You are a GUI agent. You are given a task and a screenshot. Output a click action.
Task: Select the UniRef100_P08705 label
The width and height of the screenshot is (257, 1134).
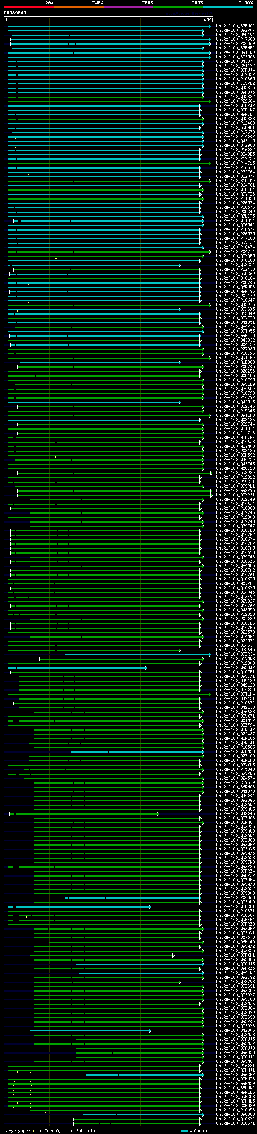click(x=235, y=367)
